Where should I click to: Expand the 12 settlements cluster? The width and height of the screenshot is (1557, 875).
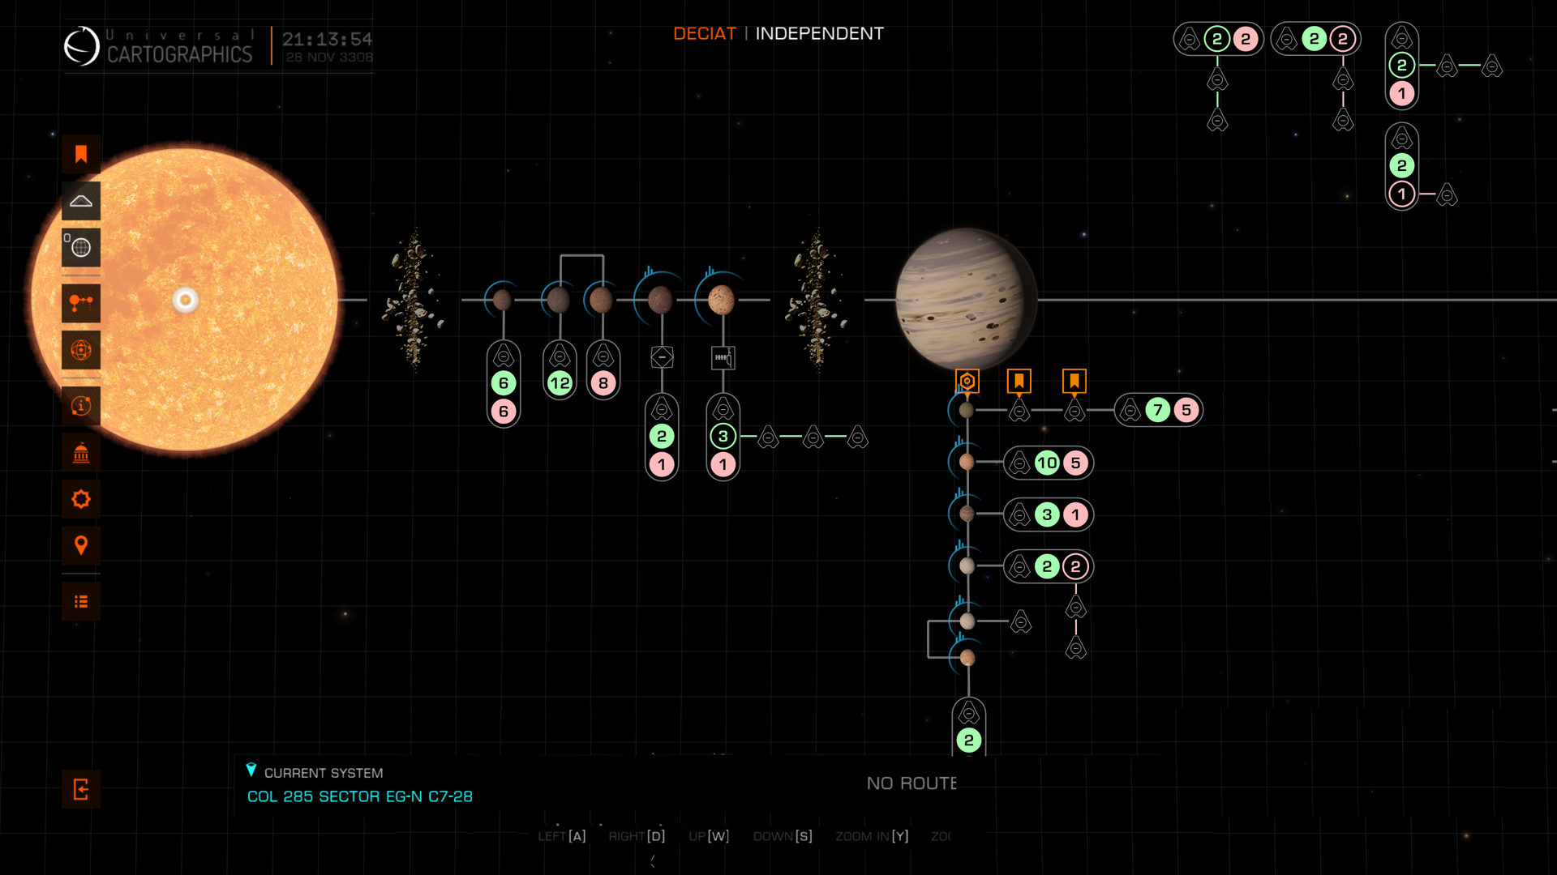pos(560,370)
